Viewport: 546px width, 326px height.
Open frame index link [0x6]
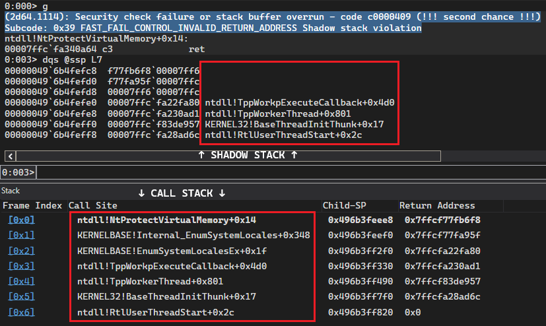[21, 312]
